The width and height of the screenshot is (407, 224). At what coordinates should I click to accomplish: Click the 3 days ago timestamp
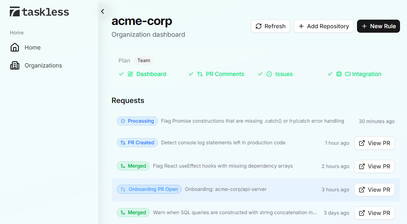(x=337, y=213)
